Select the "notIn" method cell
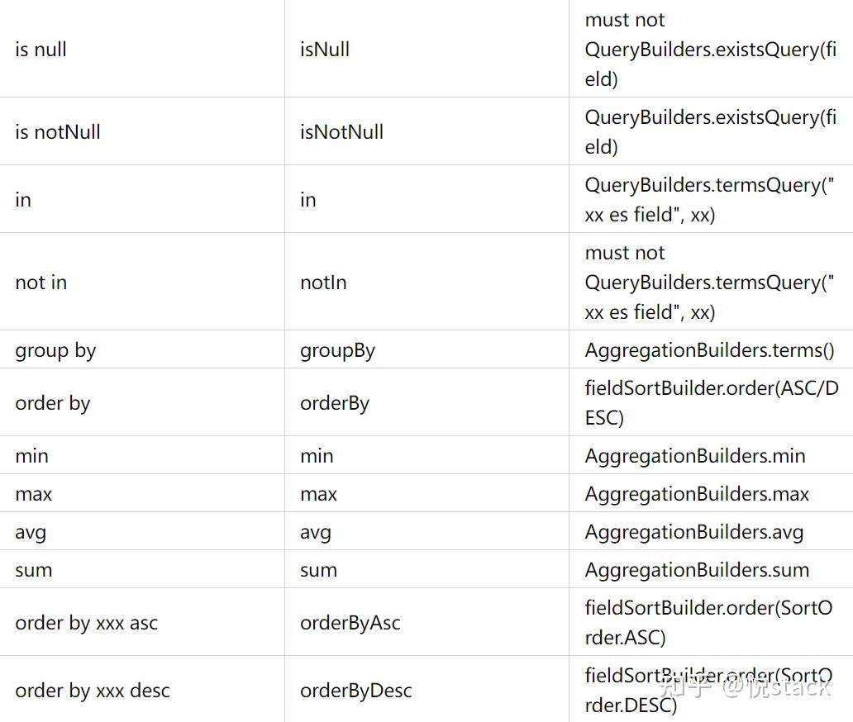Viewport: 853px width, 722px height. tap(323, 283)
